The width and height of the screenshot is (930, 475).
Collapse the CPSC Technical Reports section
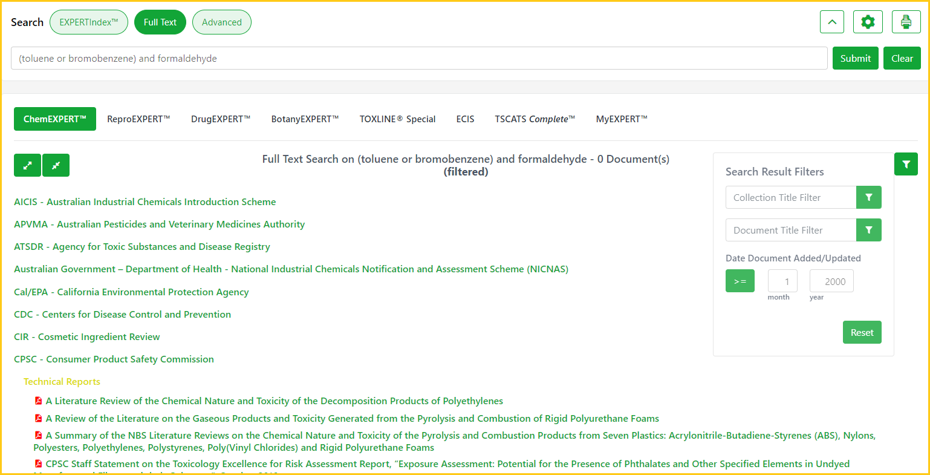coord(62,382)
